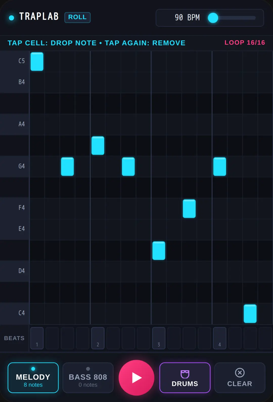
Task: Click the tap-cell instruction banner text
Action: point(97,43)
